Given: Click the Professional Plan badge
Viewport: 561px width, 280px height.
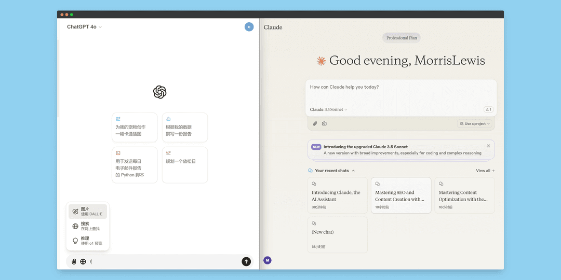Looking at the screenshot, I should coord(402,38).
